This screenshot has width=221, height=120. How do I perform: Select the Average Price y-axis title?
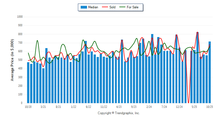pyautogui.click(x=12, y=60)
